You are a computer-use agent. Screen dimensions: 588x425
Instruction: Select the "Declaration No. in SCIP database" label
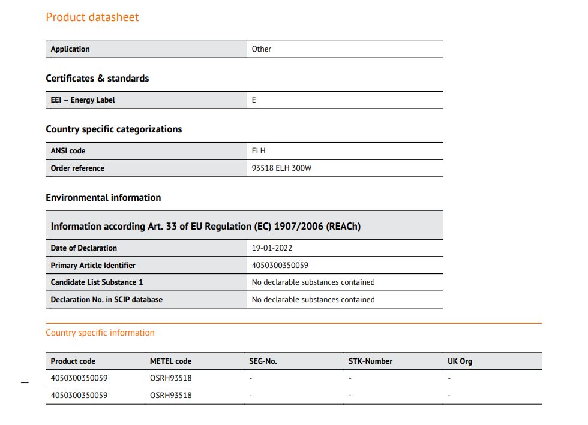click(107, 300)
